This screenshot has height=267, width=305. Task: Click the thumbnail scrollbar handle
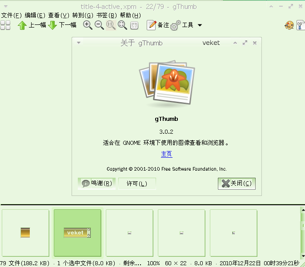click(x=303, y=225)
